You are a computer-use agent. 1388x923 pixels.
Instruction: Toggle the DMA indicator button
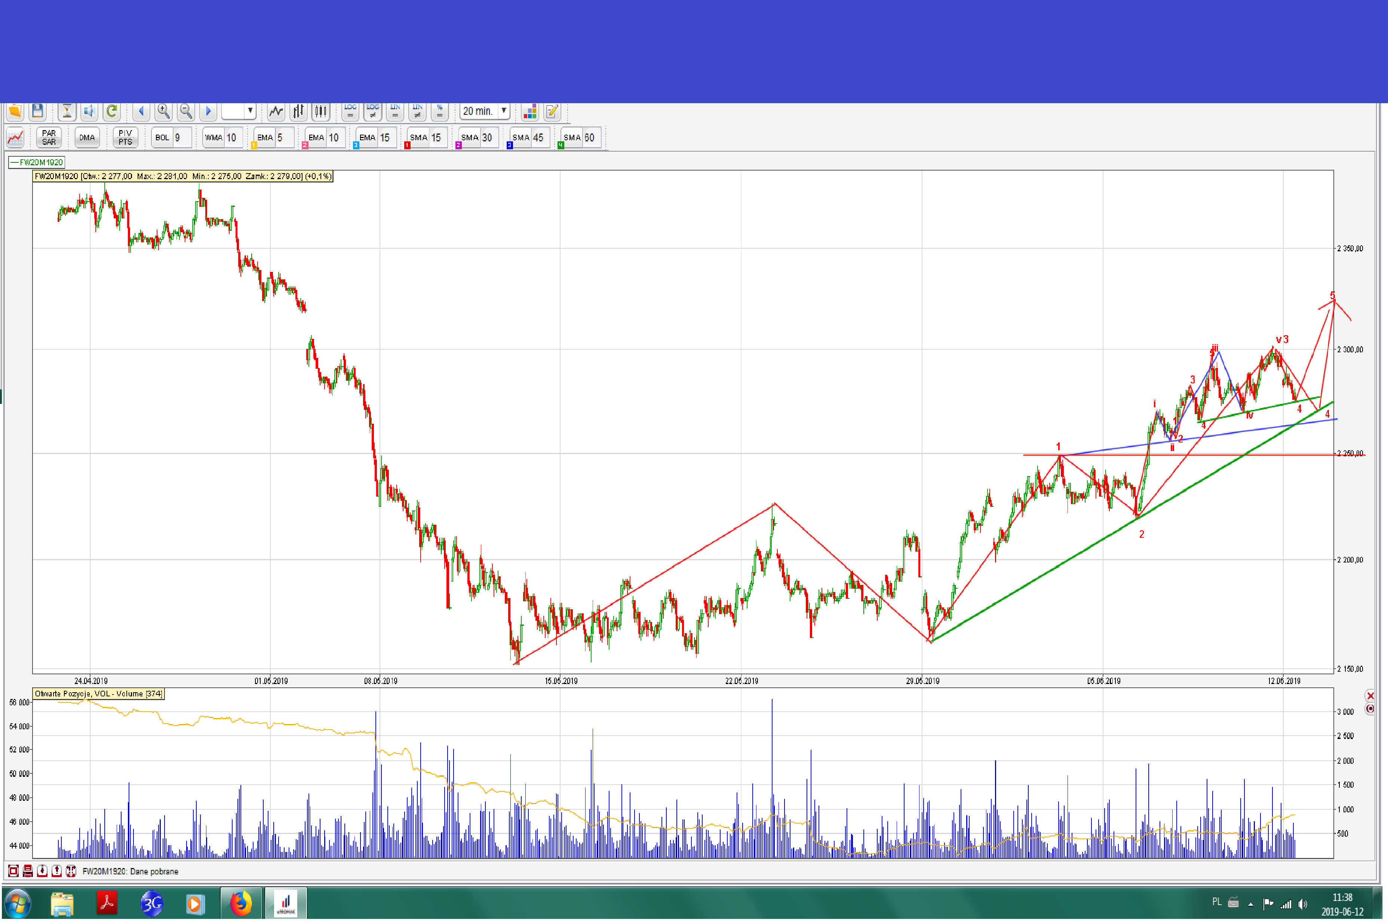[x=87, y=138]
